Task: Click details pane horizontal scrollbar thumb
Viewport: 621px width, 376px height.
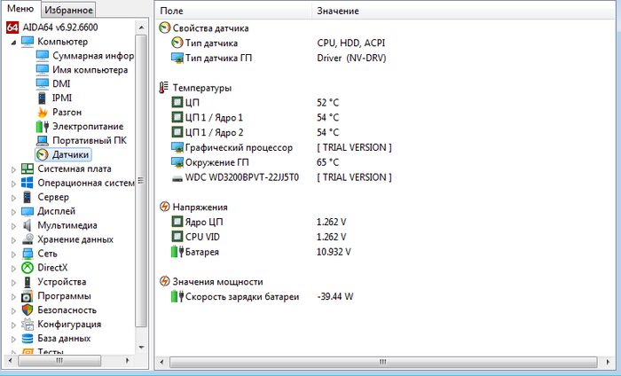Action: coord(383,362)
